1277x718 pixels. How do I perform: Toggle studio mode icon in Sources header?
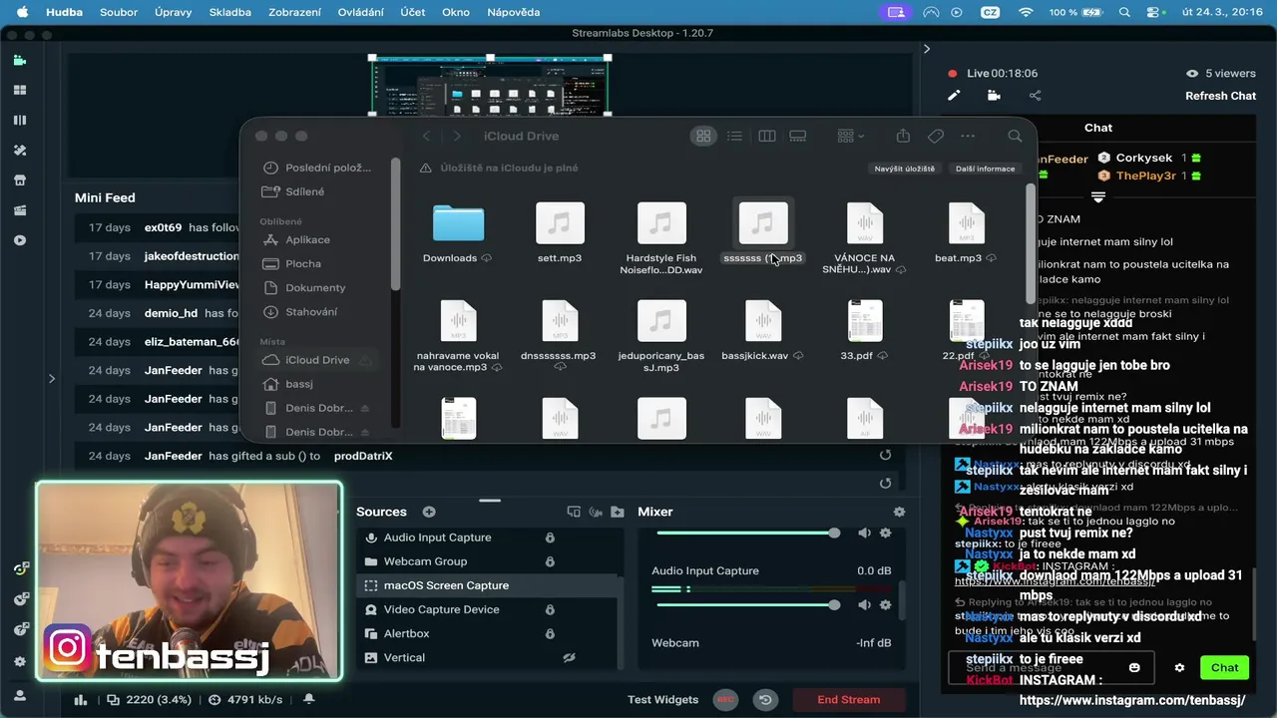597,512
